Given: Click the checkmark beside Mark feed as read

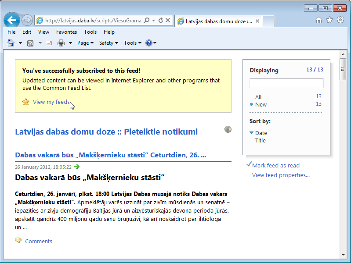Looking at the screenshot, I should [x=249, y=164].
